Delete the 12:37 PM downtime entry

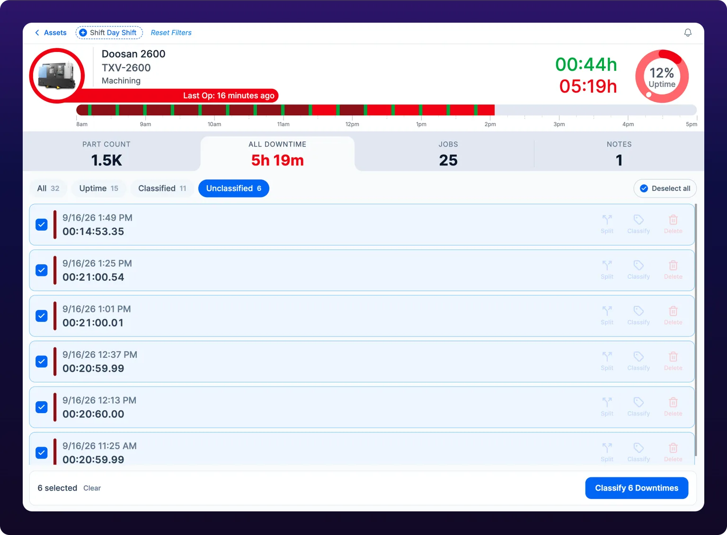tap(673, 361)
